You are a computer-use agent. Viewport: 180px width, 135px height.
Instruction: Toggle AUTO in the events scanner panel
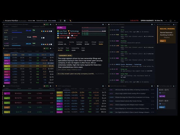46,86
